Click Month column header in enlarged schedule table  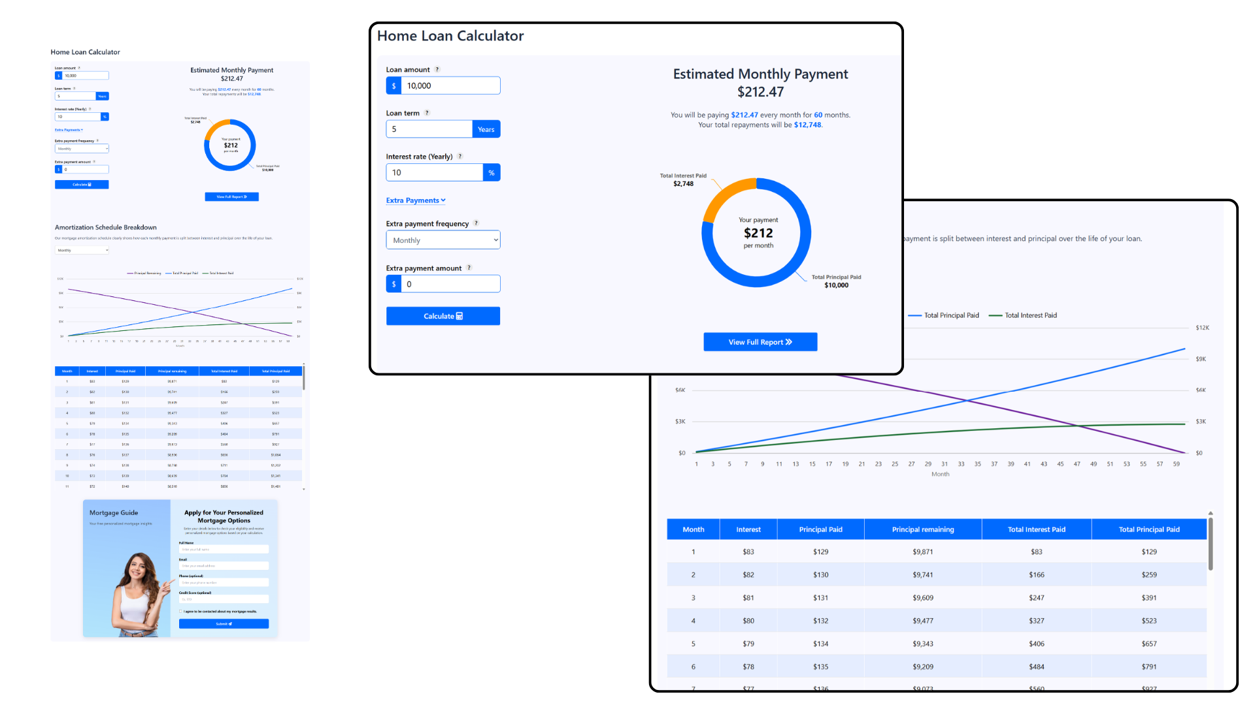694,529
